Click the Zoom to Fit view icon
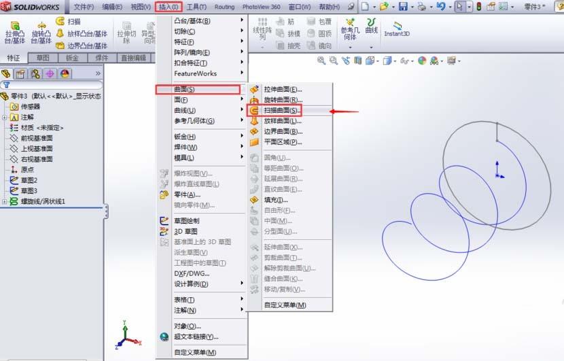Viewport: 564px width, 361px height. 321,61
